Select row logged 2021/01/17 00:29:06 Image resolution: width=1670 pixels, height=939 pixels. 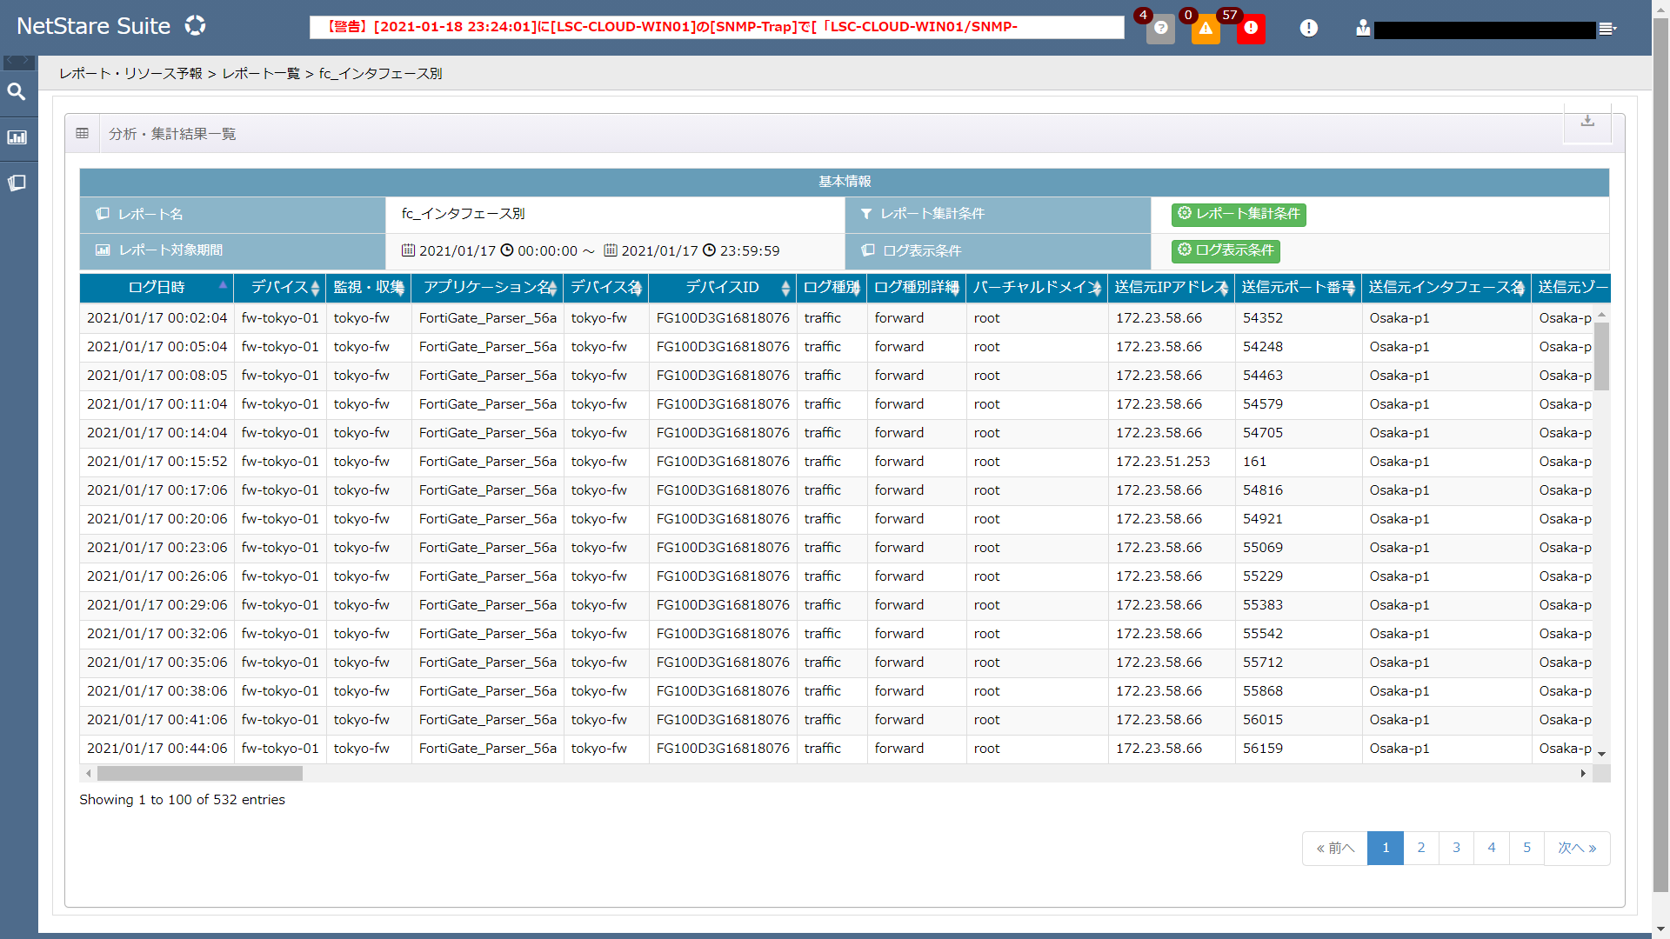[836, 605]
